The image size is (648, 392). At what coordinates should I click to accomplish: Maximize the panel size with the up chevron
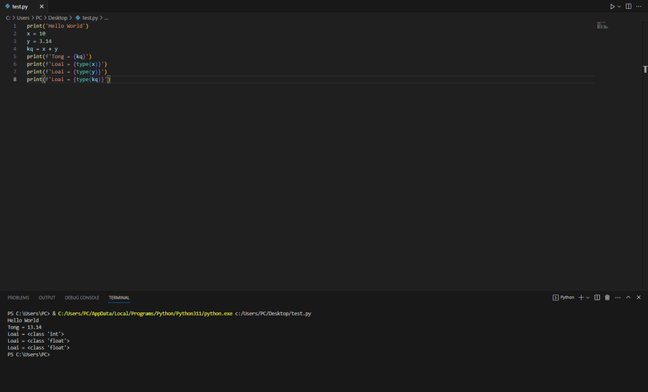(x=628, y=297)
